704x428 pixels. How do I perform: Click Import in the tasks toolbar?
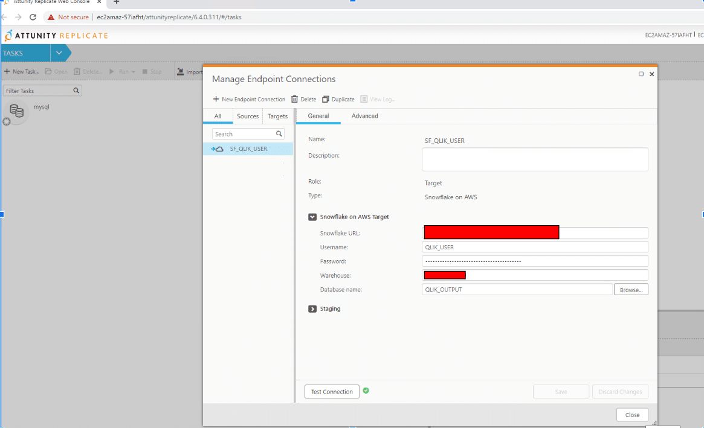coord(190,72)
